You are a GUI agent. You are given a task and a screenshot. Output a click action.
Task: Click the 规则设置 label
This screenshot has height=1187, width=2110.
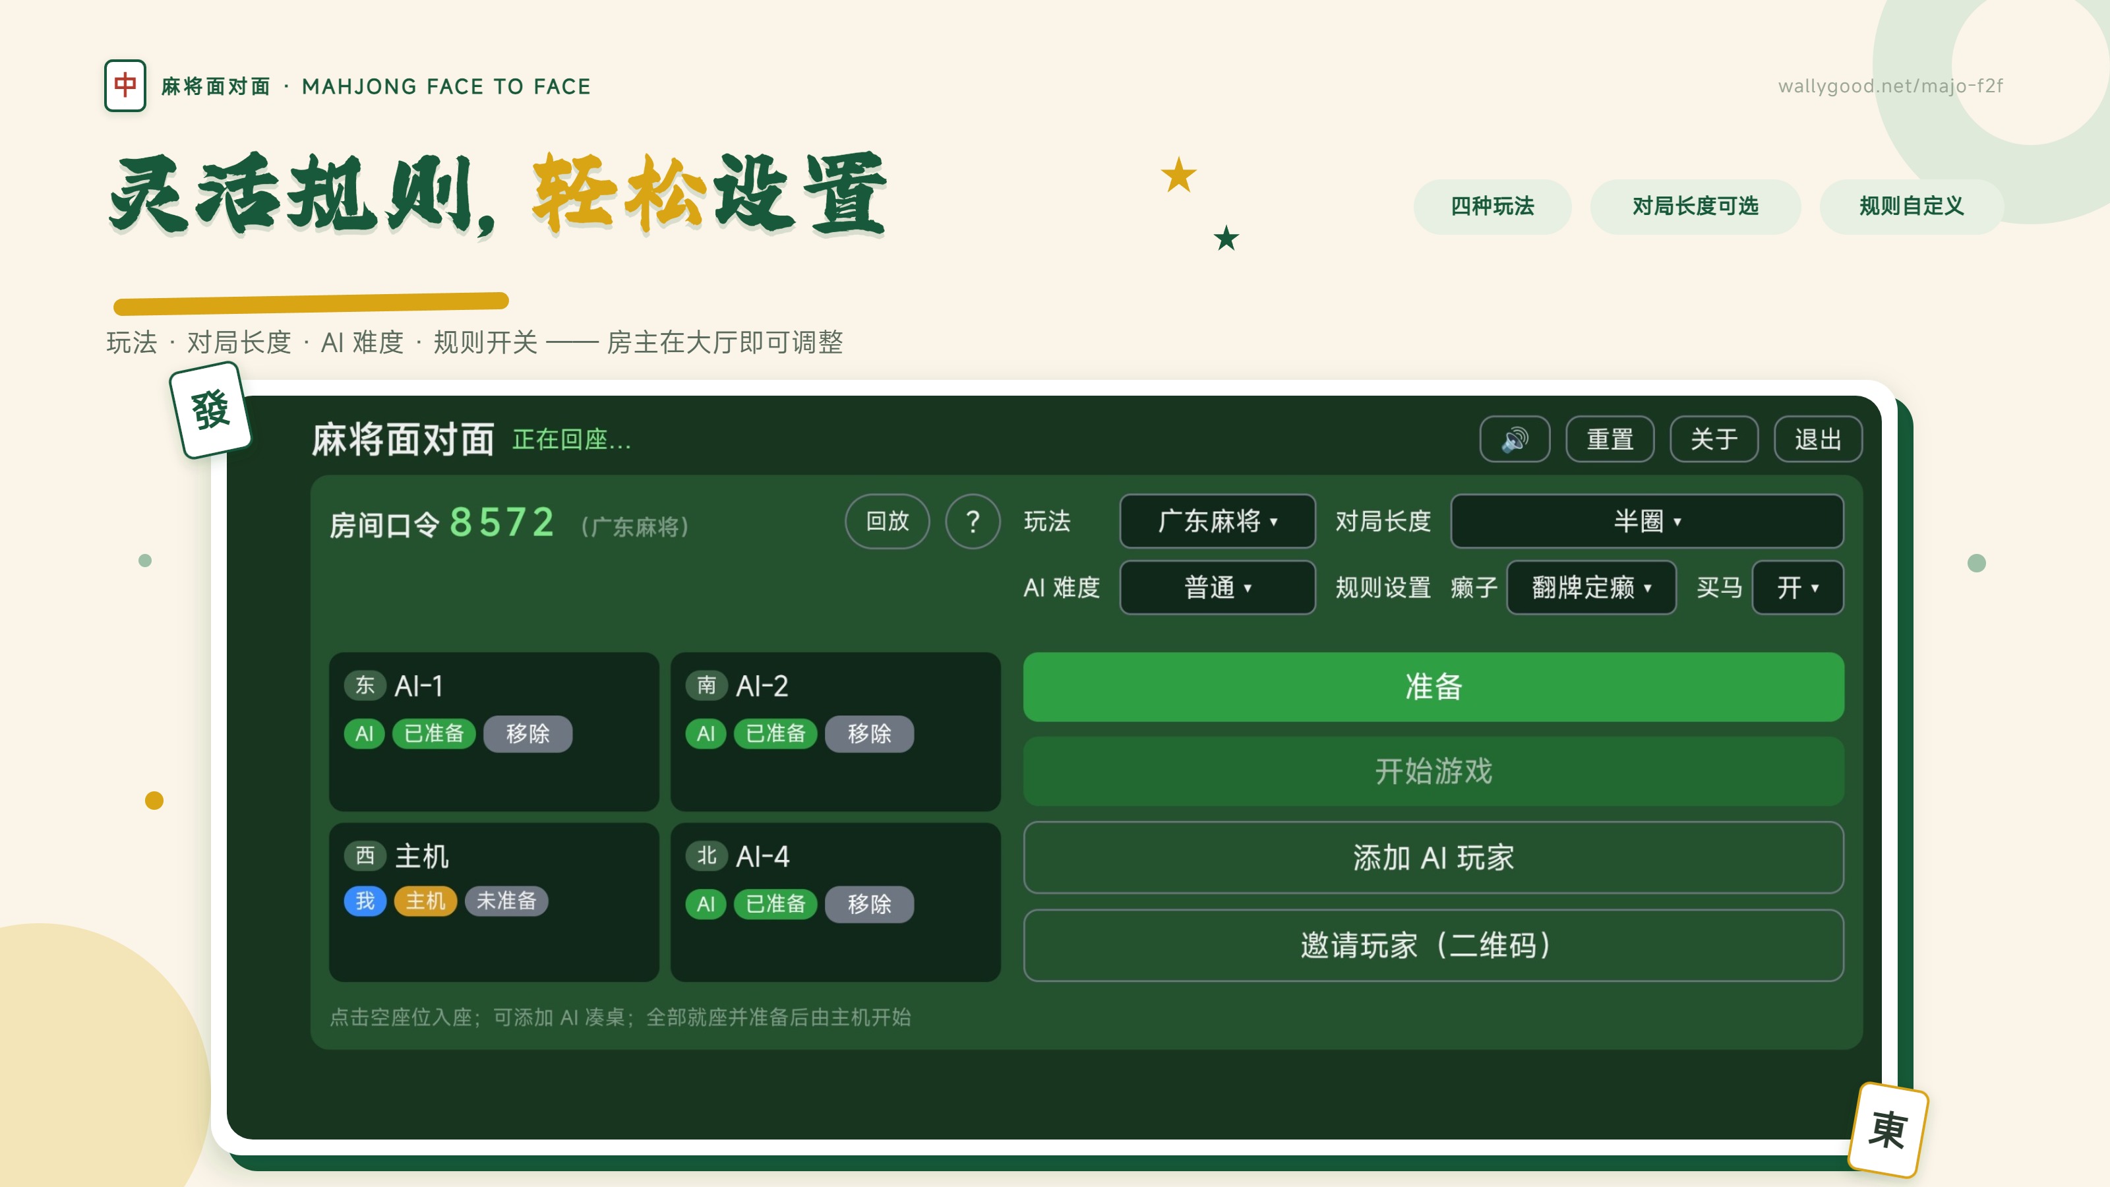[1383, 588]
